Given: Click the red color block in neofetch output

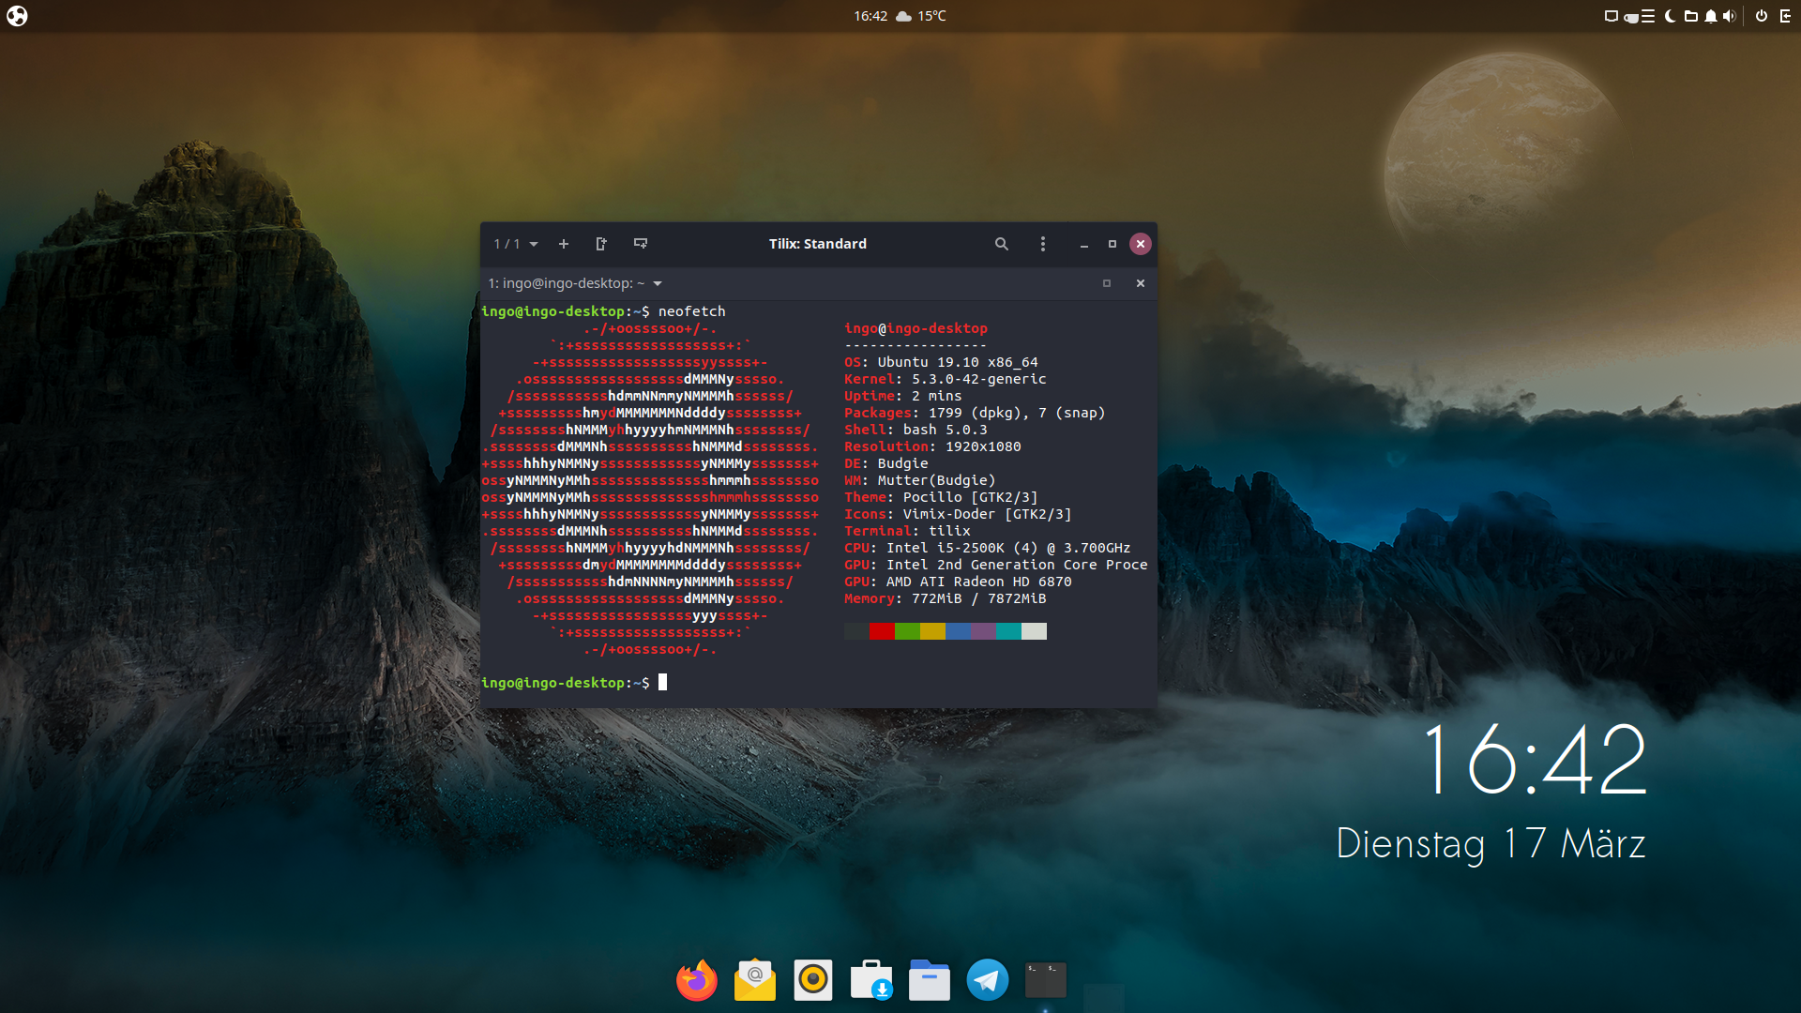Looking at the screenshot, I should pos(882,631).
